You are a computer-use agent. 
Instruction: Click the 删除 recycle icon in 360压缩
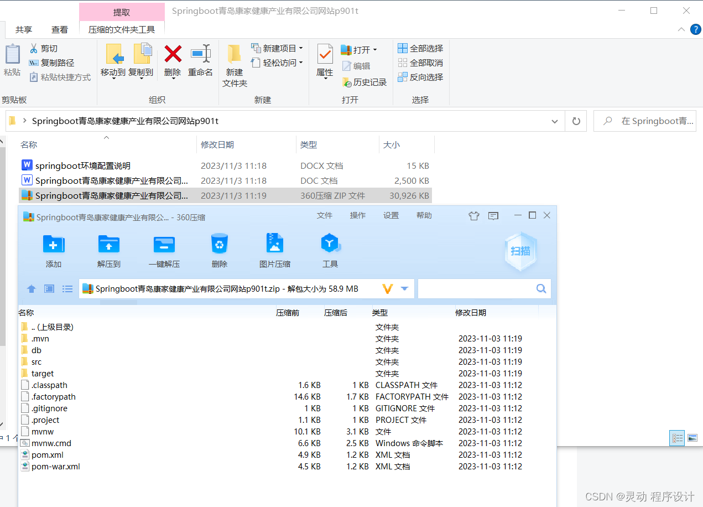pos(220,244)
